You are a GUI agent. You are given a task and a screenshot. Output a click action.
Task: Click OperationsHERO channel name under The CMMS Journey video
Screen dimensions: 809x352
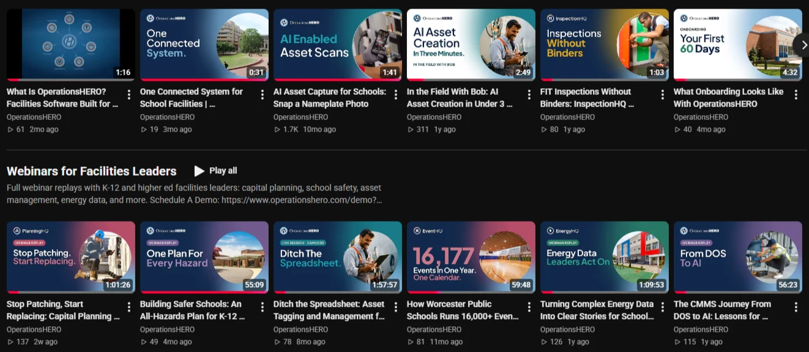[x=701, y=329]
